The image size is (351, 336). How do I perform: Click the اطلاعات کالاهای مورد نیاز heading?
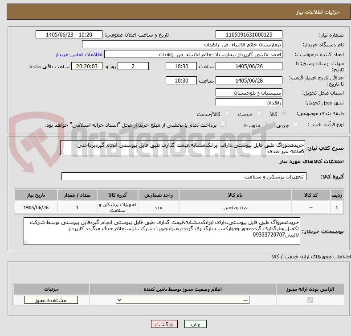(311, 162)
